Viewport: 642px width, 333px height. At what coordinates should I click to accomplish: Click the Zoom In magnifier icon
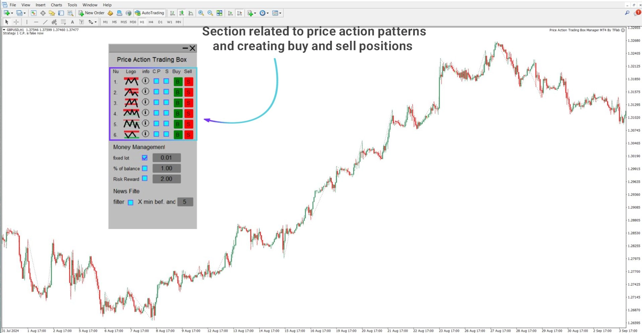(201, 13)
